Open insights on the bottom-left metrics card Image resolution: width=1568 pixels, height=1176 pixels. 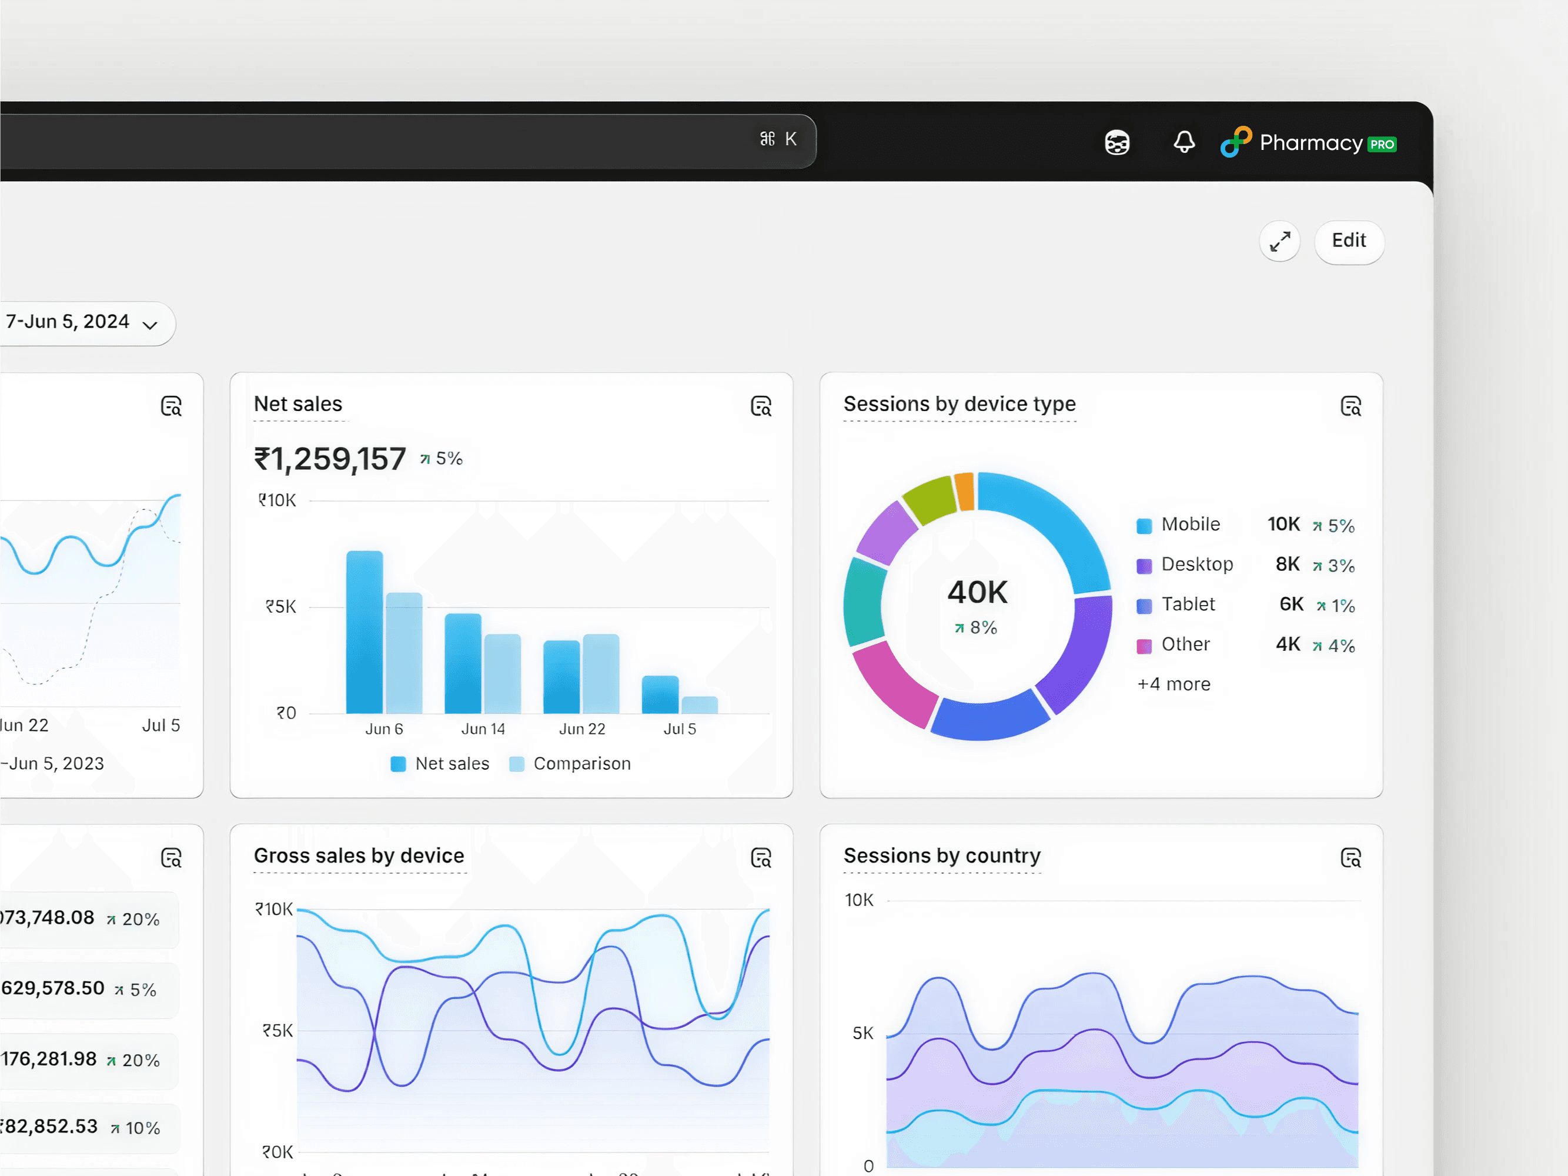point(172,858)
